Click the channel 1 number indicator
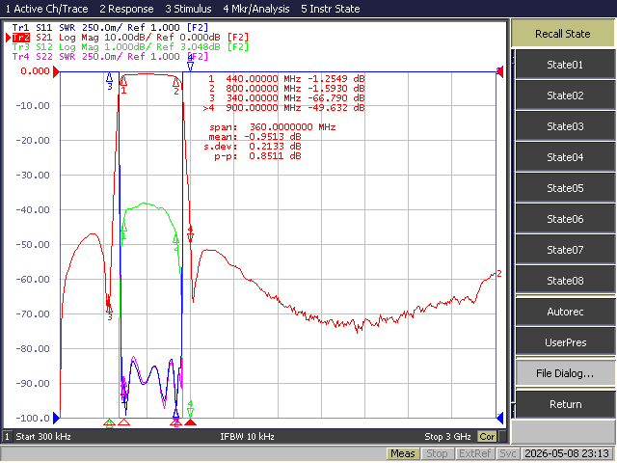This screenshot has width=617, height=463. [x=7, y=437]
